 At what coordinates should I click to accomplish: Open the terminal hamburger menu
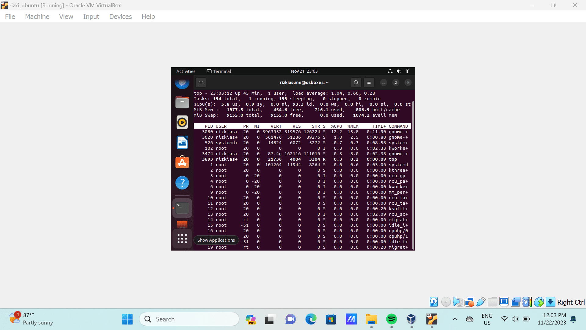(x=369, y=82)
